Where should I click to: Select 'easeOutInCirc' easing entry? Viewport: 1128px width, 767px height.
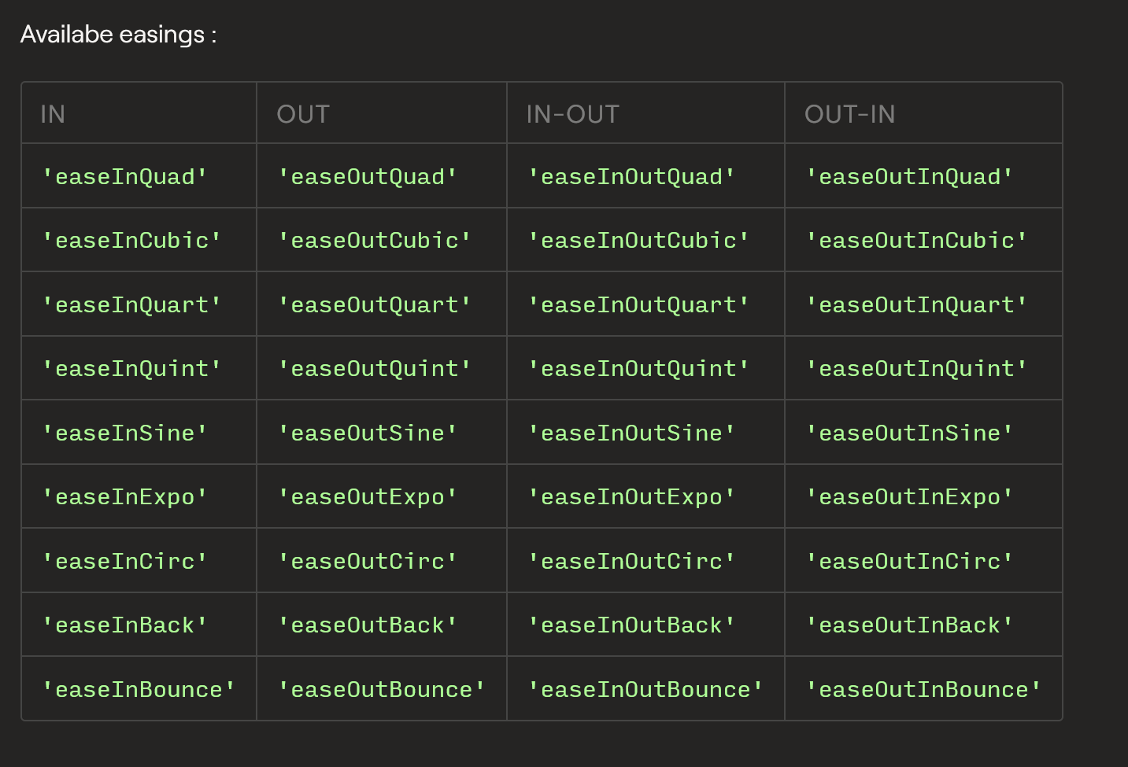click(909, 561)
